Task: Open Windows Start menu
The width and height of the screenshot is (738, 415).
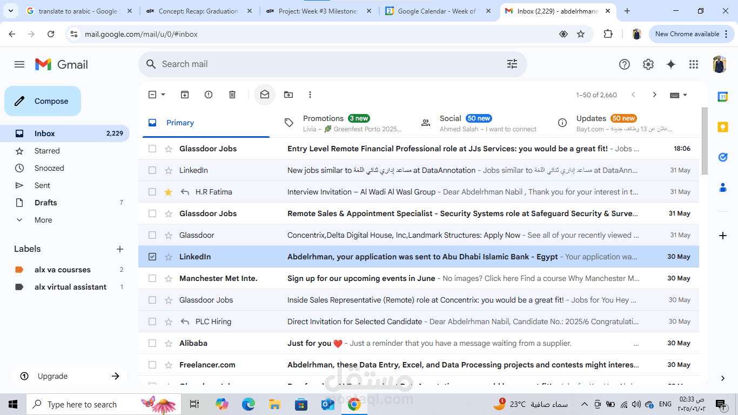Action: coord(13,404)
